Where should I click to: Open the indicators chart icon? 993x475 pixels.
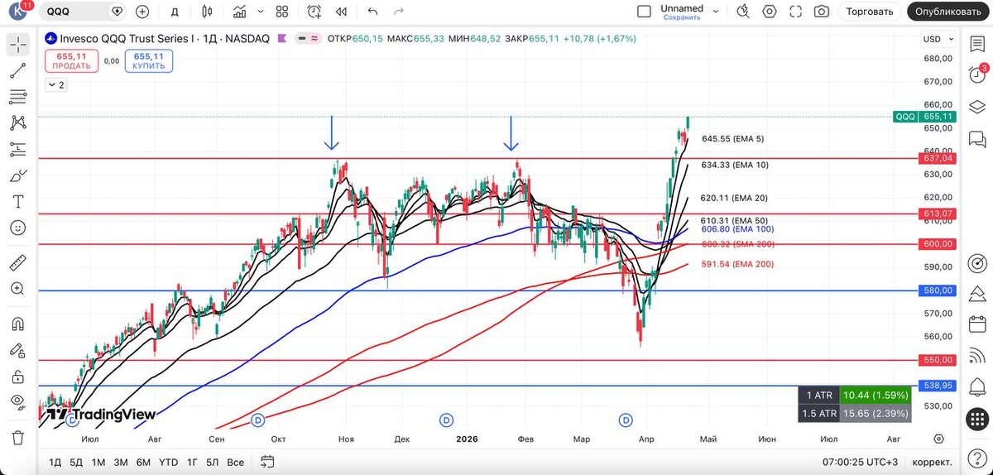coord(240,12)
